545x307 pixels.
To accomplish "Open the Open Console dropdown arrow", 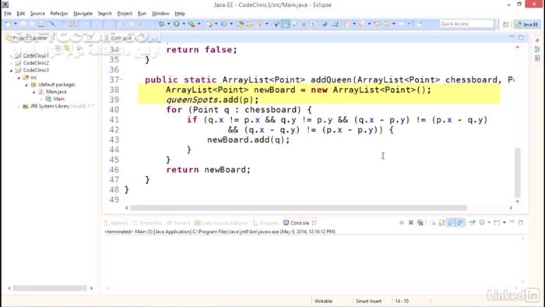I will 505,223.
